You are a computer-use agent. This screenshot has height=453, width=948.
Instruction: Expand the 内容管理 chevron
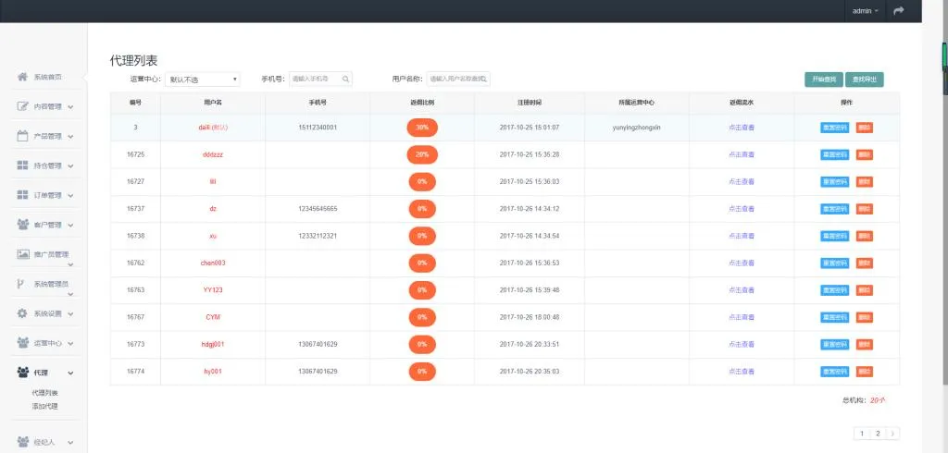(x=70, y=107)
